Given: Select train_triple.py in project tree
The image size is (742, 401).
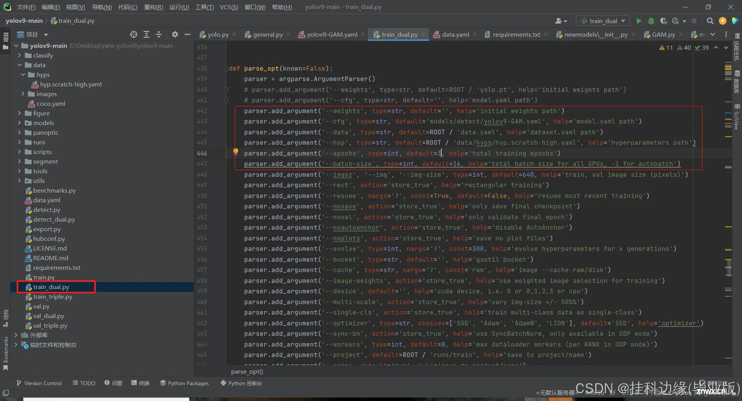Looking at the screenshot, I should [53, 296].
